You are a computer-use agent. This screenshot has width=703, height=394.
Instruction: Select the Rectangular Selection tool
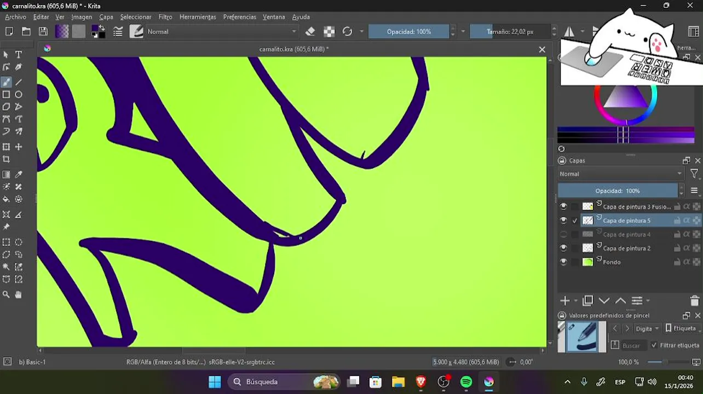[6, 242]
